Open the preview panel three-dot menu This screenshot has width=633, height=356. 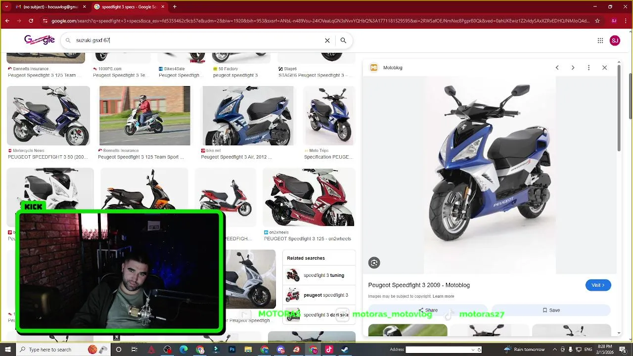pos(588,68)
